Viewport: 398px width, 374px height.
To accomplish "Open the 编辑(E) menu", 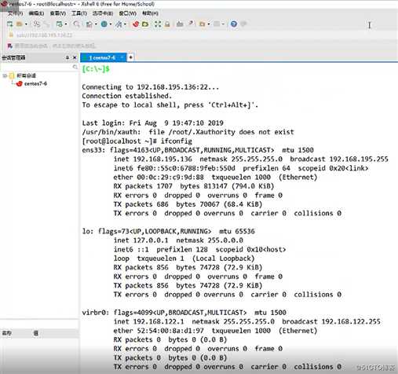I will click(x=36, y=13).
